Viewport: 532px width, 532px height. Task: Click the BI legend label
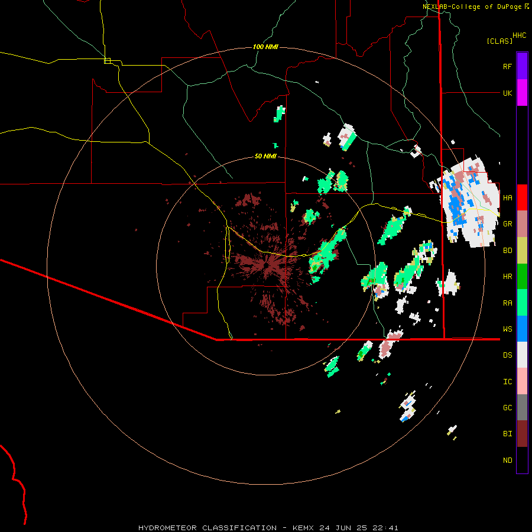(507, 434)
